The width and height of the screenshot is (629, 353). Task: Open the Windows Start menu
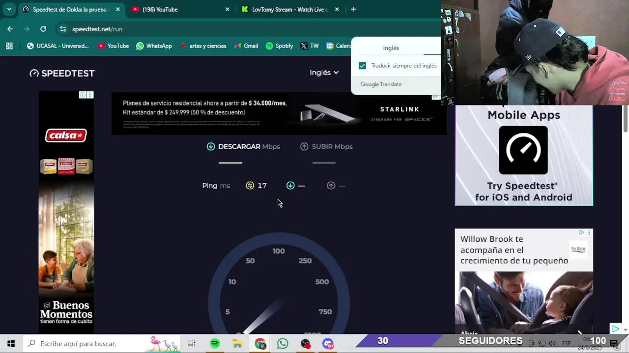(x=11, y=344)
